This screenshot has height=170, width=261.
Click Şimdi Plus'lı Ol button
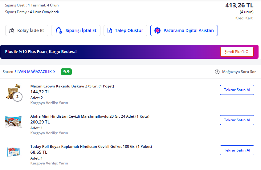click(x=237, y=52)
